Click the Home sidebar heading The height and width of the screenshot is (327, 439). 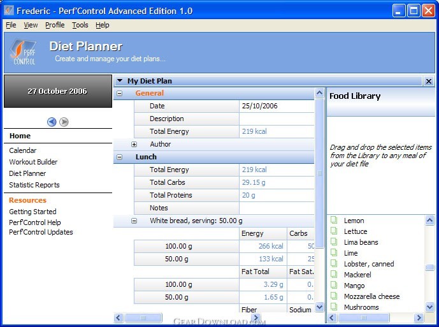[20, 136]
